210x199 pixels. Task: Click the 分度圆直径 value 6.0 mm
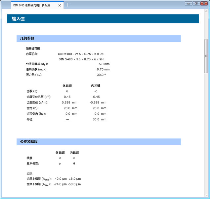coord(104,64)
